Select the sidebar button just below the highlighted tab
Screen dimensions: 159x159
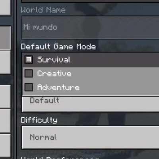coord(5,62)
